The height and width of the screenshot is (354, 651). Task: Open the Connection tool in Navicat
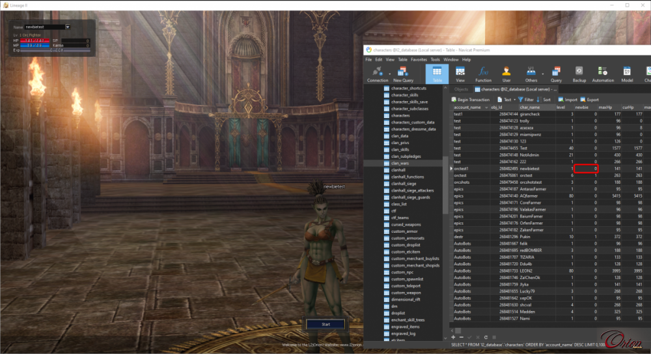pyautogui.click(x=377, y=74)
